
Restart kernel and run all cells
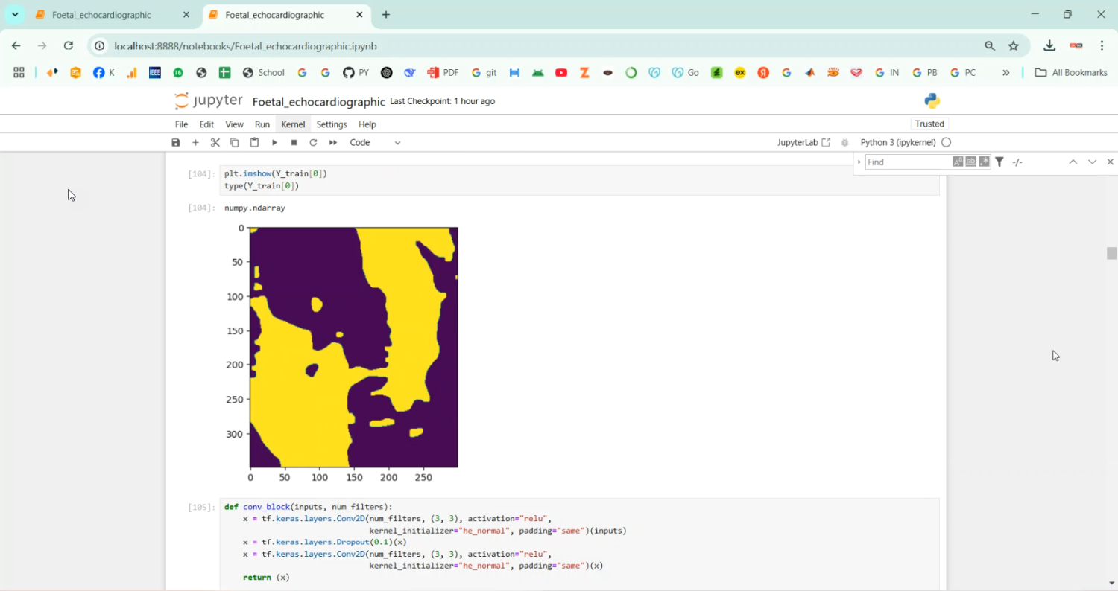tap(333, 142)
